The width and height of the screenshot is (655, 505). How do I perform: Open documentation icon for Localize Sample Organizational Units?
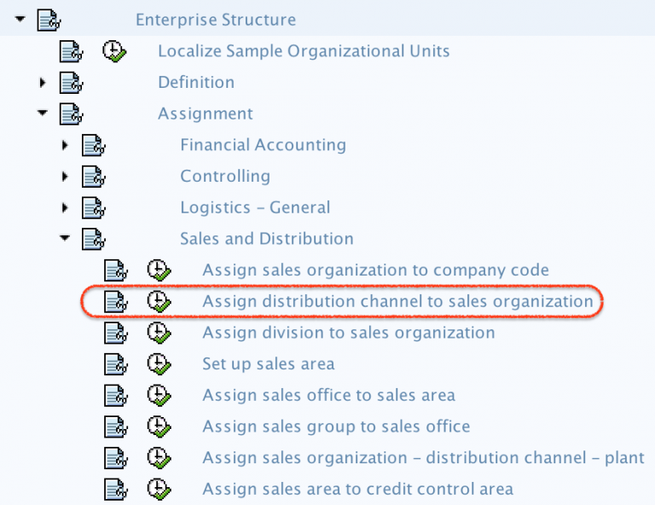click(71, 51)
